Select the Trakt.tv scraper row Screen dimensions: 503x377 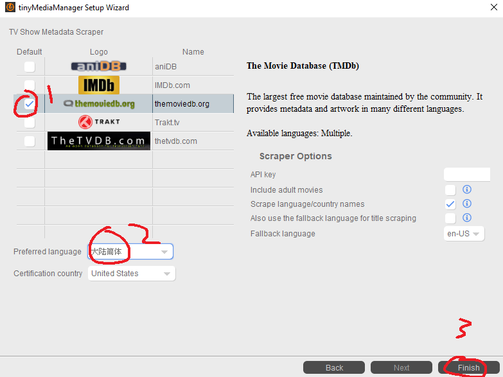125,122
